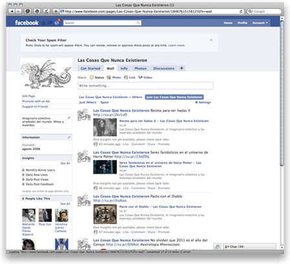
Task: Select the Photo share option
Action: (114, 77)
